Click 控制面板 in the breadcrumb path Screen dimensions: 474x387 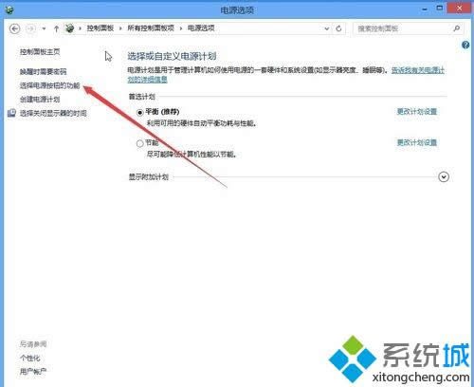pos(100,28)
